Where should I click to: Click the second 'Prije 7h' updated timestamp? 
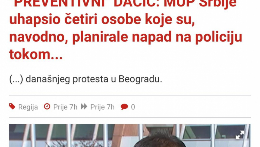(x=102, y=107)
